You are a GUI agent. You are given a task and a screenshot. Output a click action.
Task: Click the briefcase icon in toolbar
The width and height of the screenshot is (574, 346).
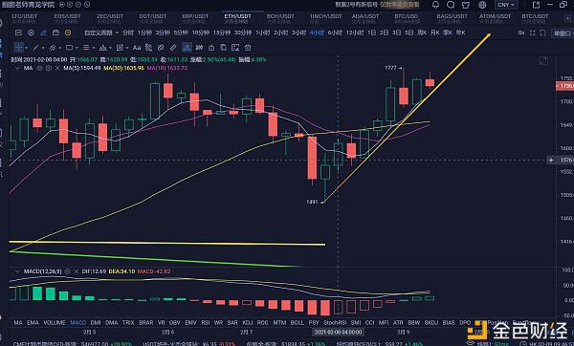point(55,32)
